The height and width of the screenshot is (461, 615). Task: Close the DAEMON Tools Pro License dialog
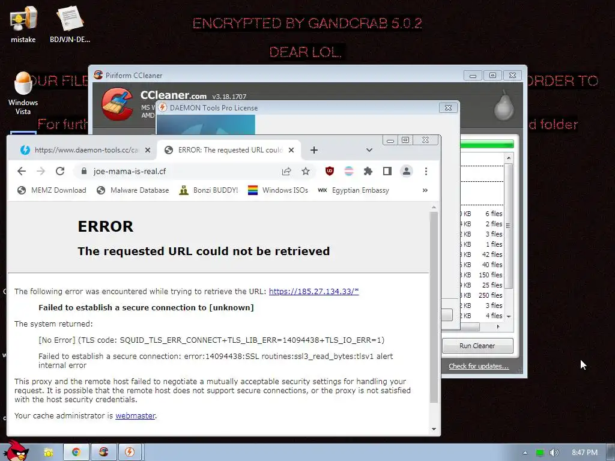pos(448,108)
